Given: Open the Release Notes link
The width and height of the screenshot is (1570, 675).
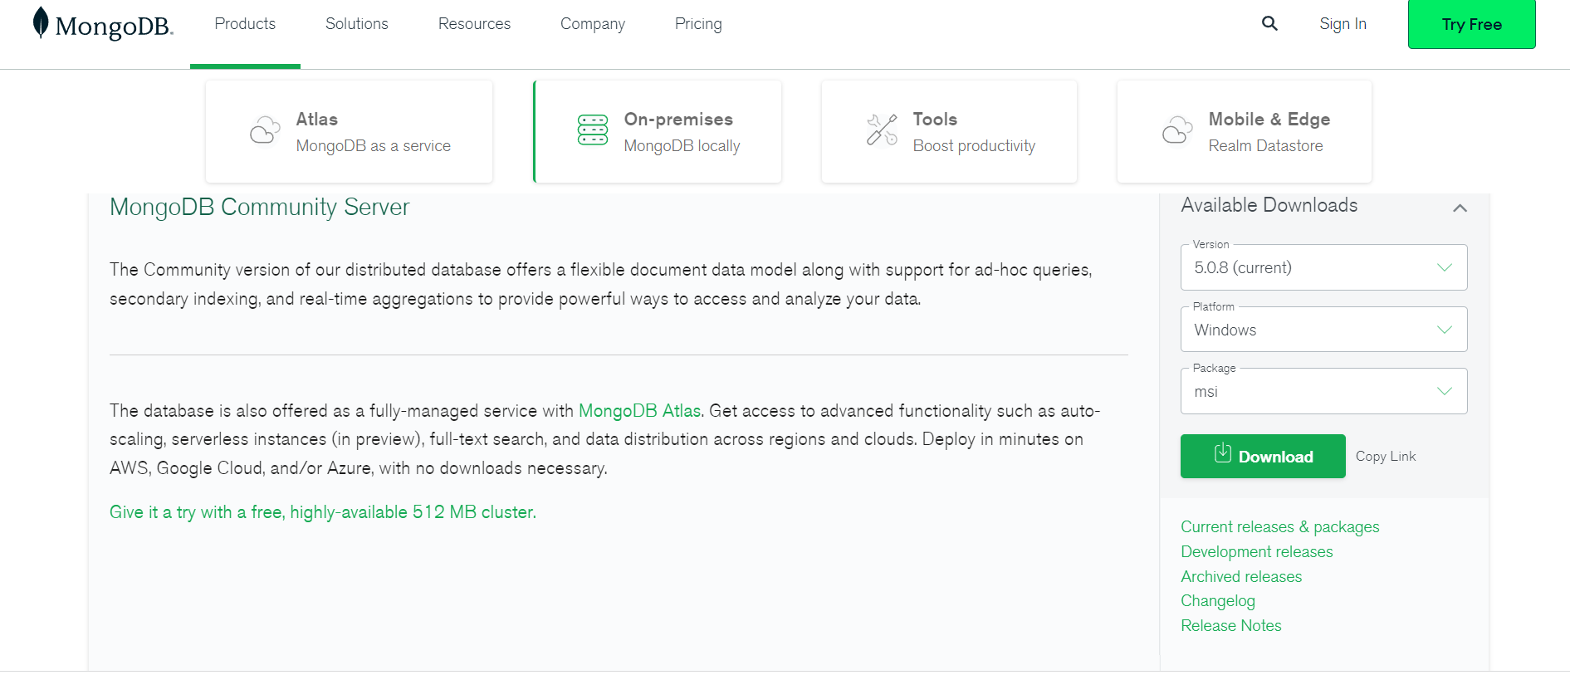Looking at the screenshot, I should click(1231, 626).
